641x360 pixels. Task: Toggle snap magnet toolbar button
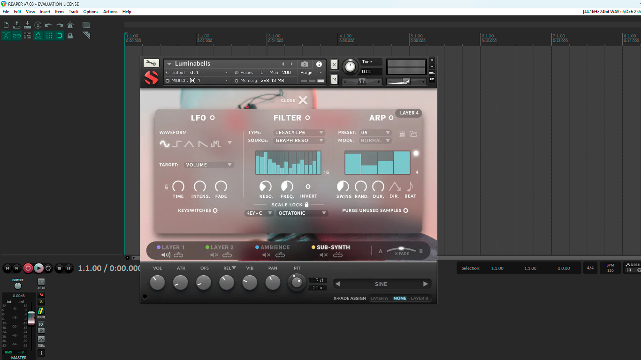coord(60,36)
